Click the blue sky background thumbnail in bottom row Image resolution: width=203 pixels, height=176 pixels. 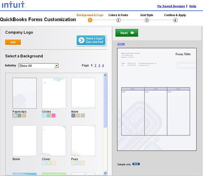24,174
